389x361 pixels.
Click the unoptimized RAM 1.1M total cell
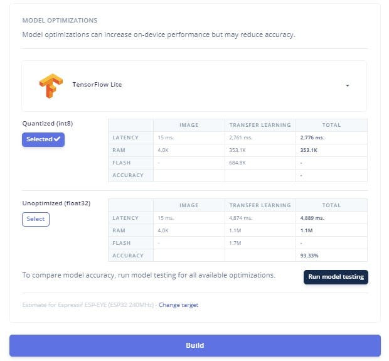click(x=308, y=230)
